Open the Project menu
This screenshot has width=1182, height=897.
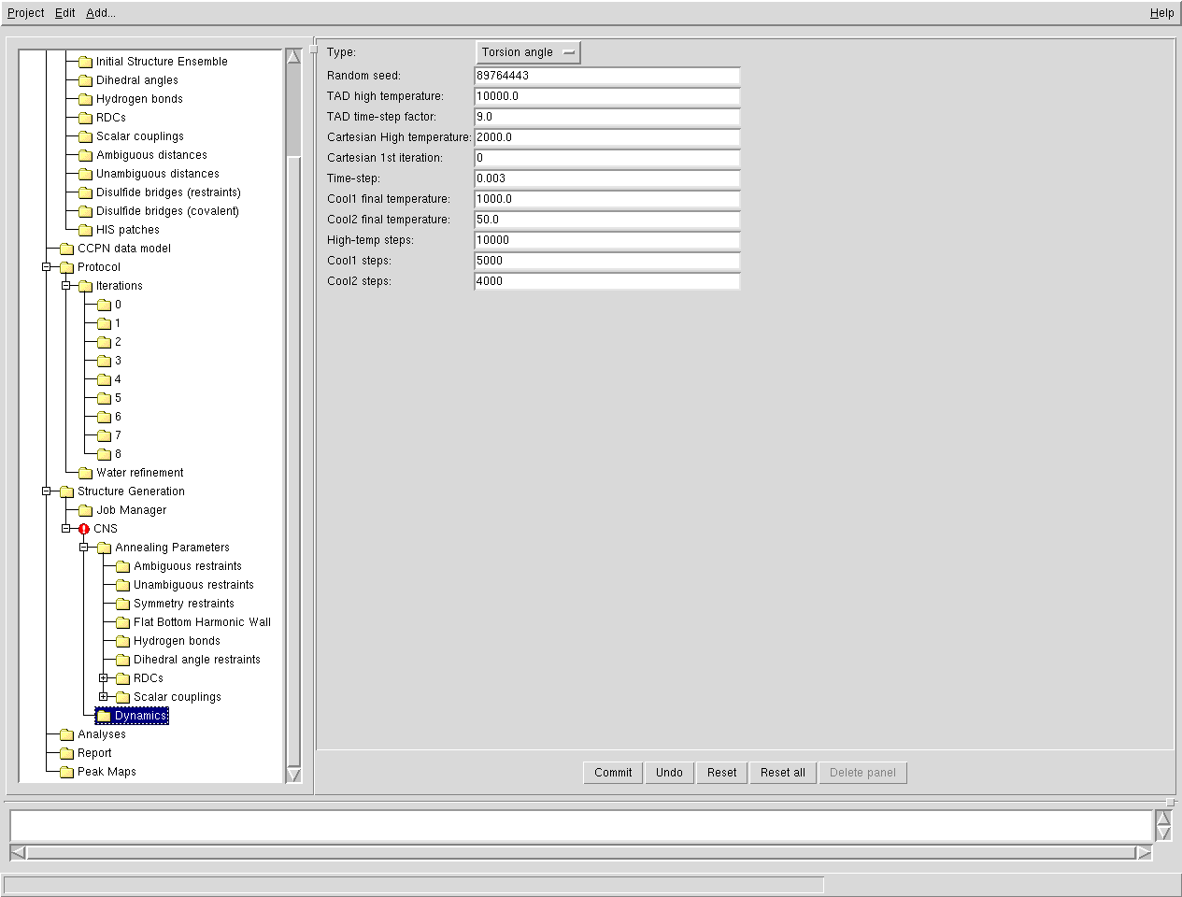pos(25,13)
